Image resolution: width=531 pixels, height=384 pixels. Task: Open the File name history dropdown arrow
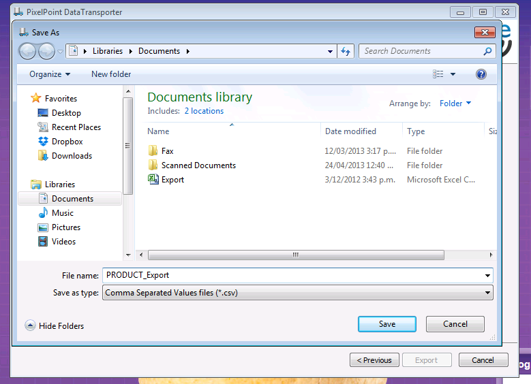(x=487, y=276)
